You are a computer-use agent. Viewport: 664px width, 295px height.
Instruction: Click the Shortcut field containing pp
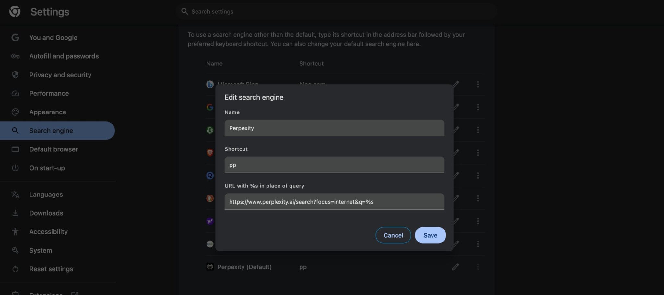pos(334,165)
